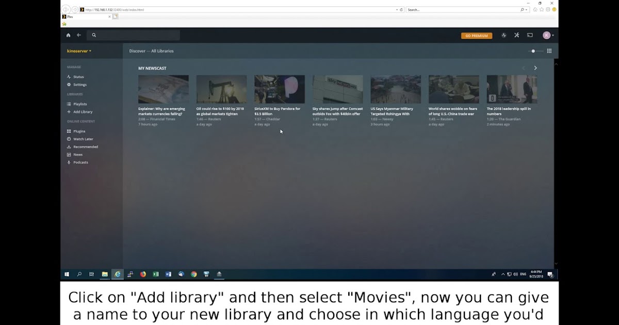
Task: Open Windows Start menu
Action: point(67,274)
